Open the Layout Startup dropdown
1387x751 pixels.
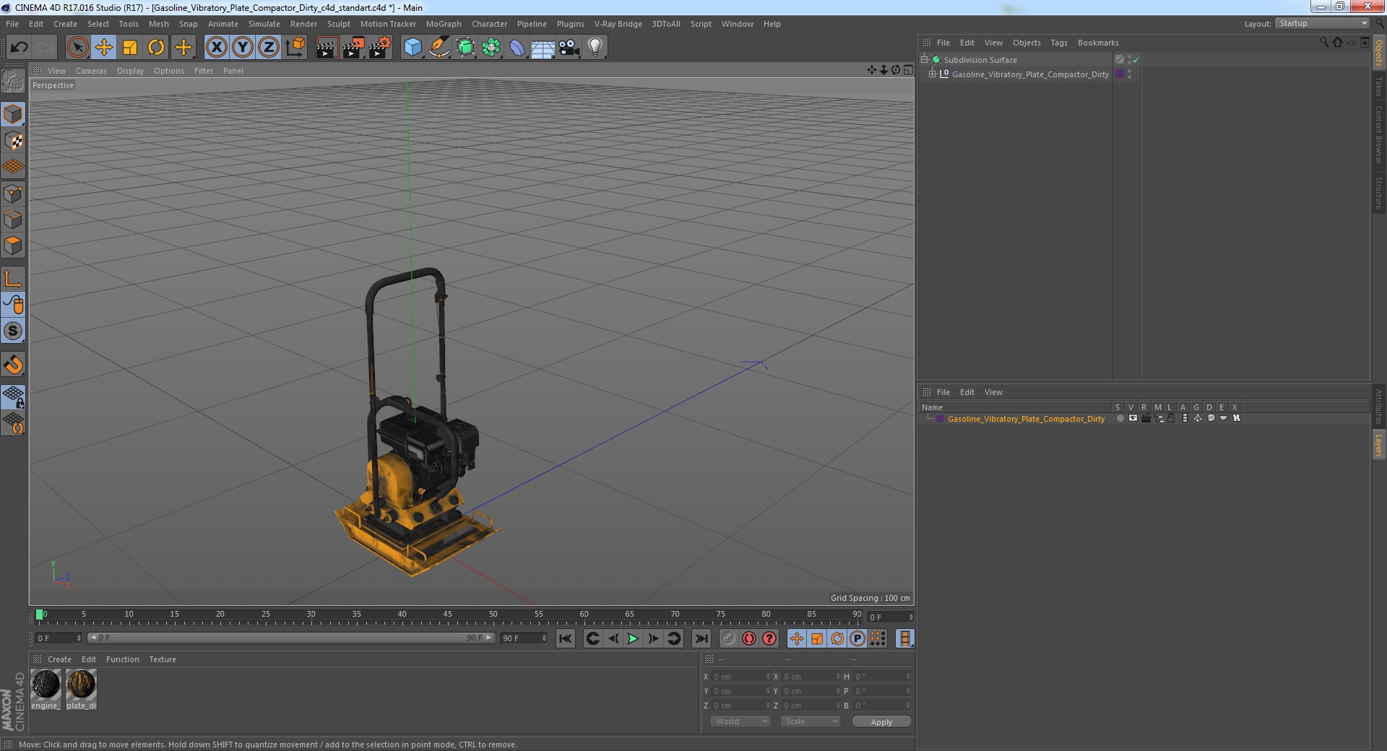[x=1323, y=24]
